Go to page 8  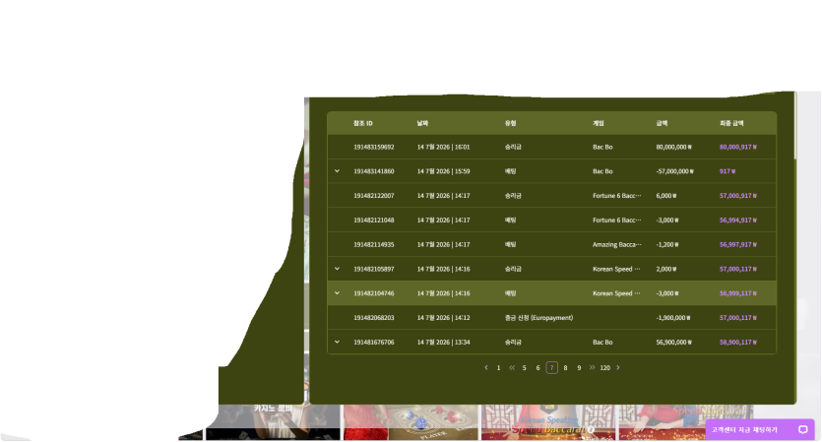(x=565, y=368)
